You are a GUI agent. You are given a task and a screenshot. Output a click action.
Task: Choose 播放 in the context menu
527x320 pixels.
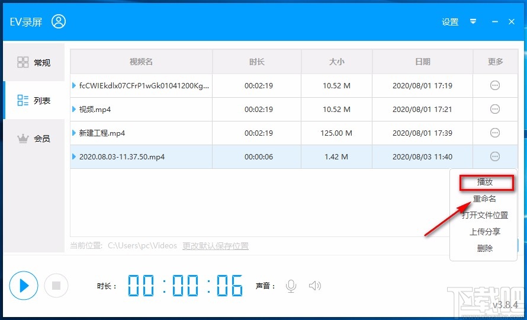point(484,182)
